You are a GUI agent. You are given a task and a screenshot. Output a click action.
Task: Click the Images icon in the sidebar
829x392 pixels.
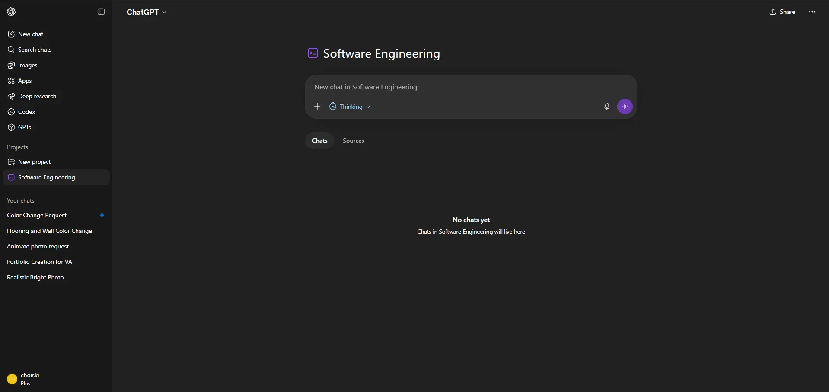11,65
